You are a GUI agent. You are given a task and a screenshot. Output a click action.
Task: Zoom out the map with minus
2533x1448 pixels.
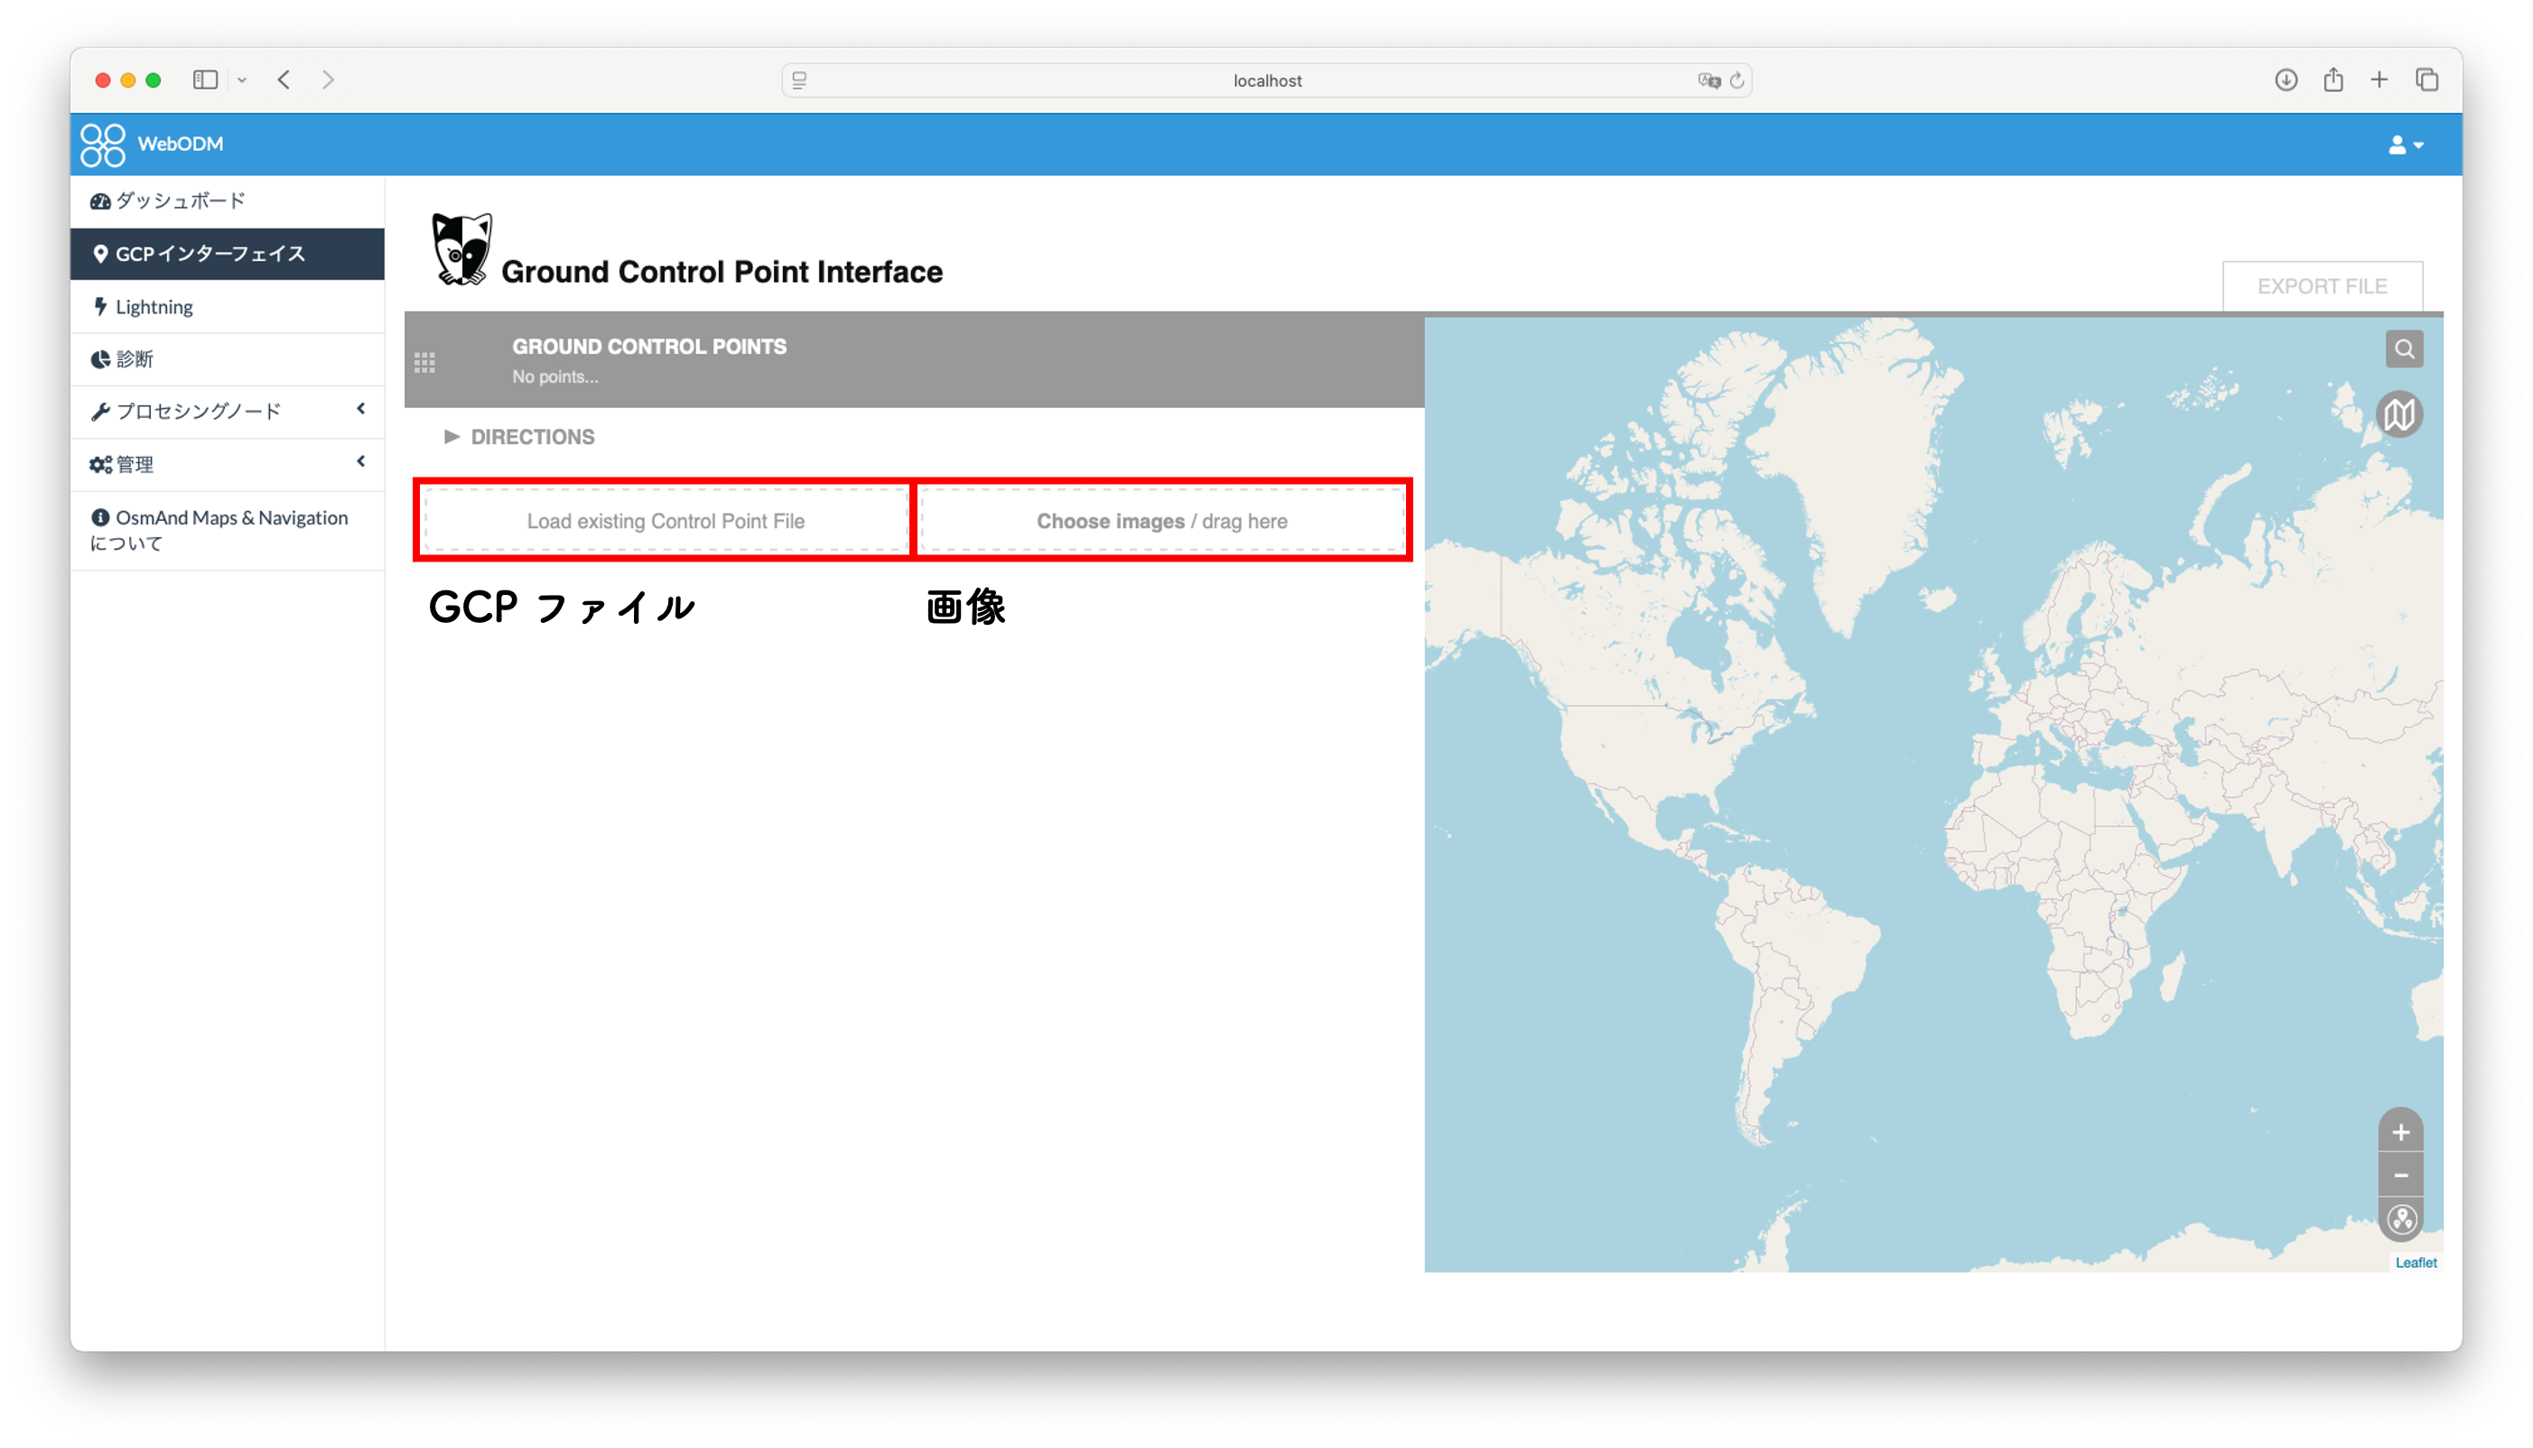click(x=2401, y=1175)
